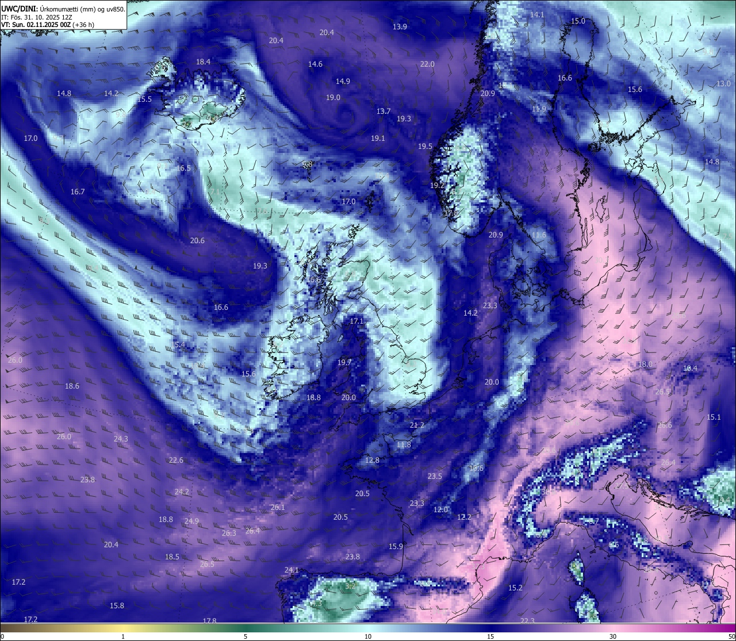Click the map value '18.5'
This screenshot has height=641, width=736.
[172, 557]
